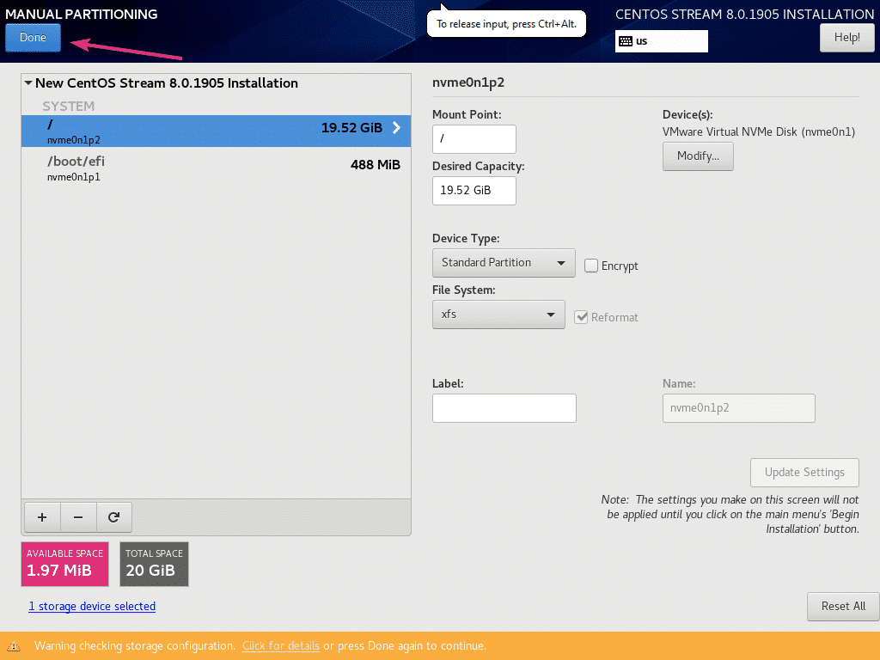Focus the Label input field
880x660 pixels.
pyautogui.click(x=504, y=408)
